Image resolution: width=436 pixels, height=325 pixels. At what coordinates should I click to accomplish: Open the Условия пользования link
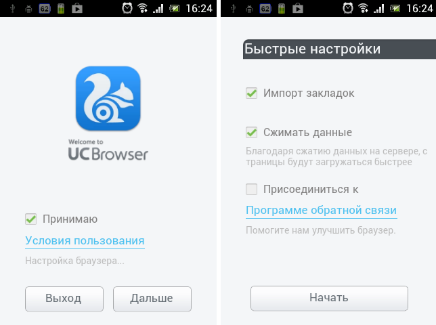pyautogui.click(x=85, y=241)
